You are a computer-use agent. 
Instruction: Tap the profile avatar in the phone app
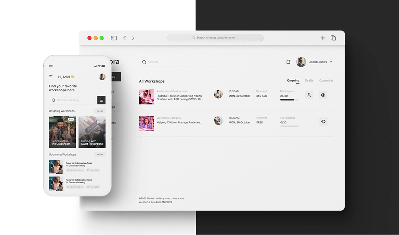(x=102, y=76)
